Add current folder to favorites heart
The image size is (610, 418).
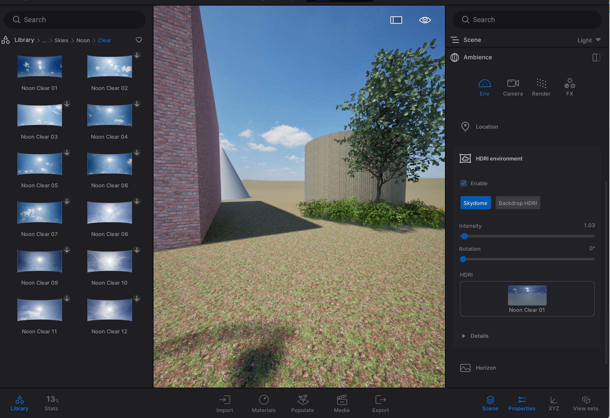(x=139, y=40)
